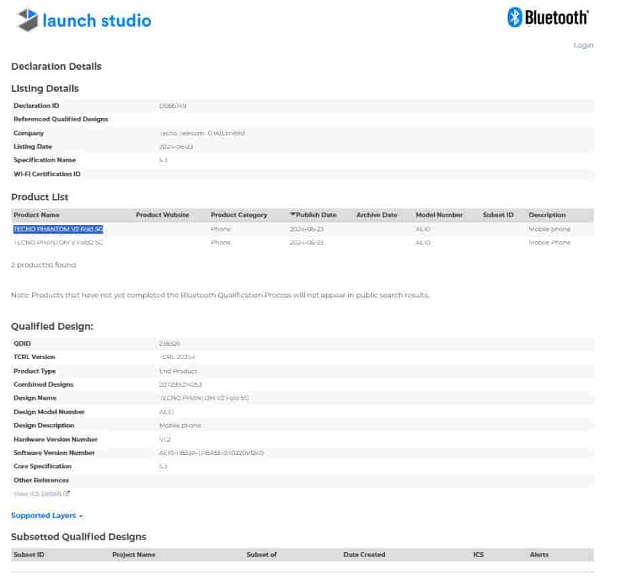This screenshot has height=585, width=618.
Task: Click the Archive Date column header
Action: [x=376, y=215]
